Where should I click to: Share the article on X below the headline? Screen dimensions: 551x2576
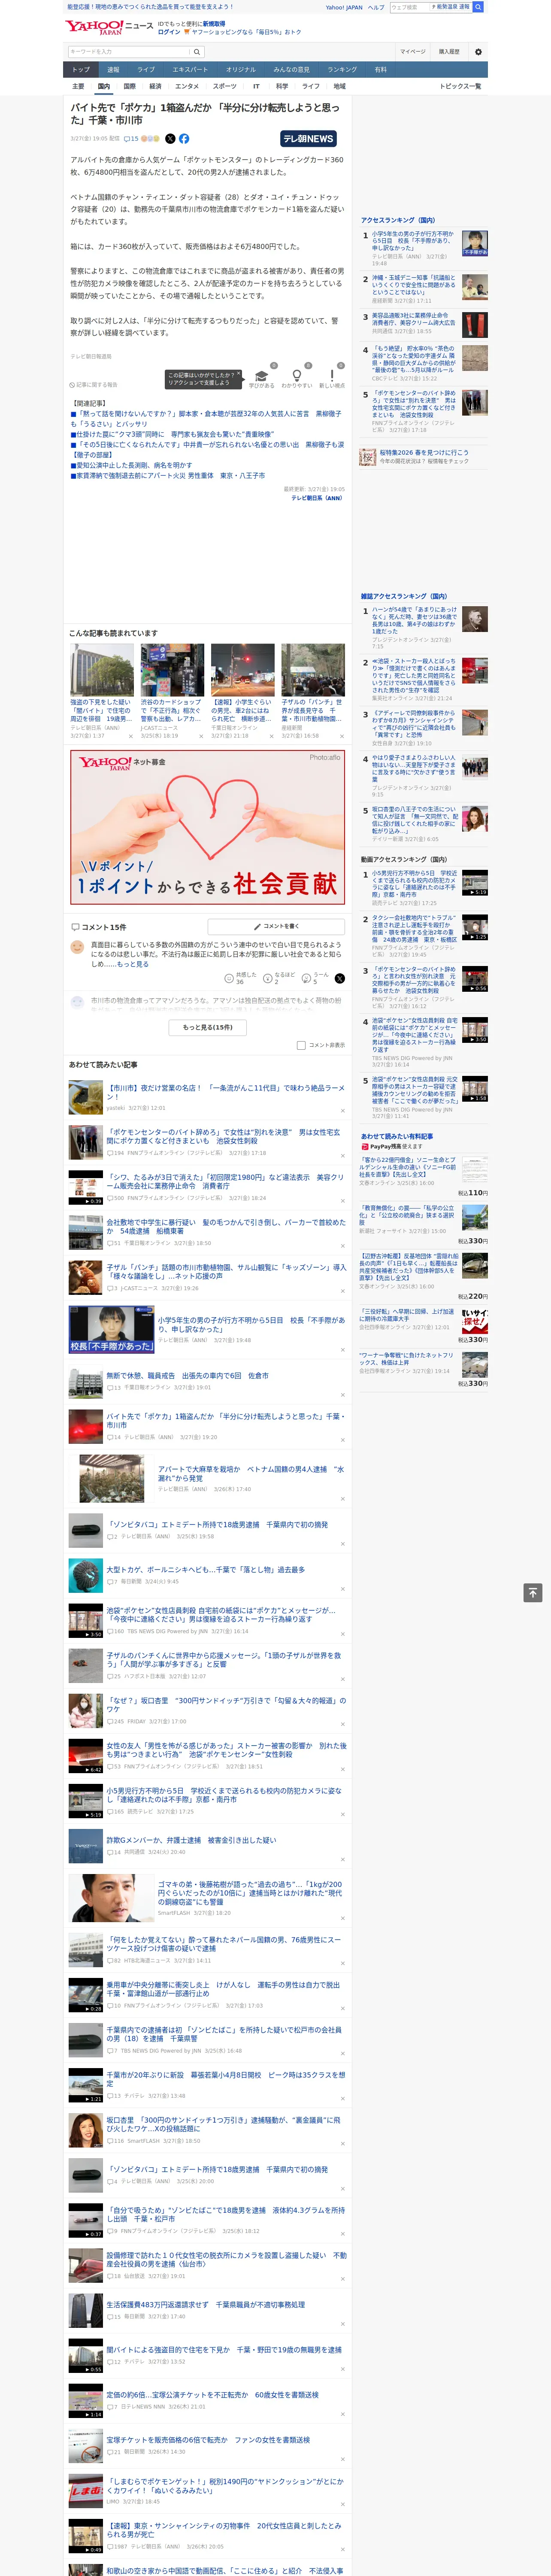[170, 139]
